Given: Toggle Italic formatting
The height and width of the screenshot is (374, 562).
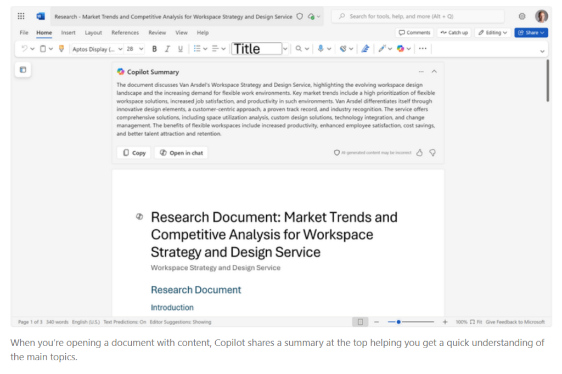Looking at the screenshot, I should (167, 49).
